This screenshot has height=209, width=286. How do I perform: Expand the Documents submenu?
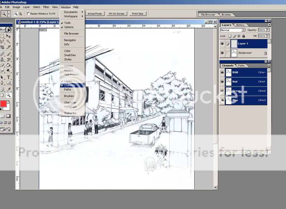[x=72, y=12]
